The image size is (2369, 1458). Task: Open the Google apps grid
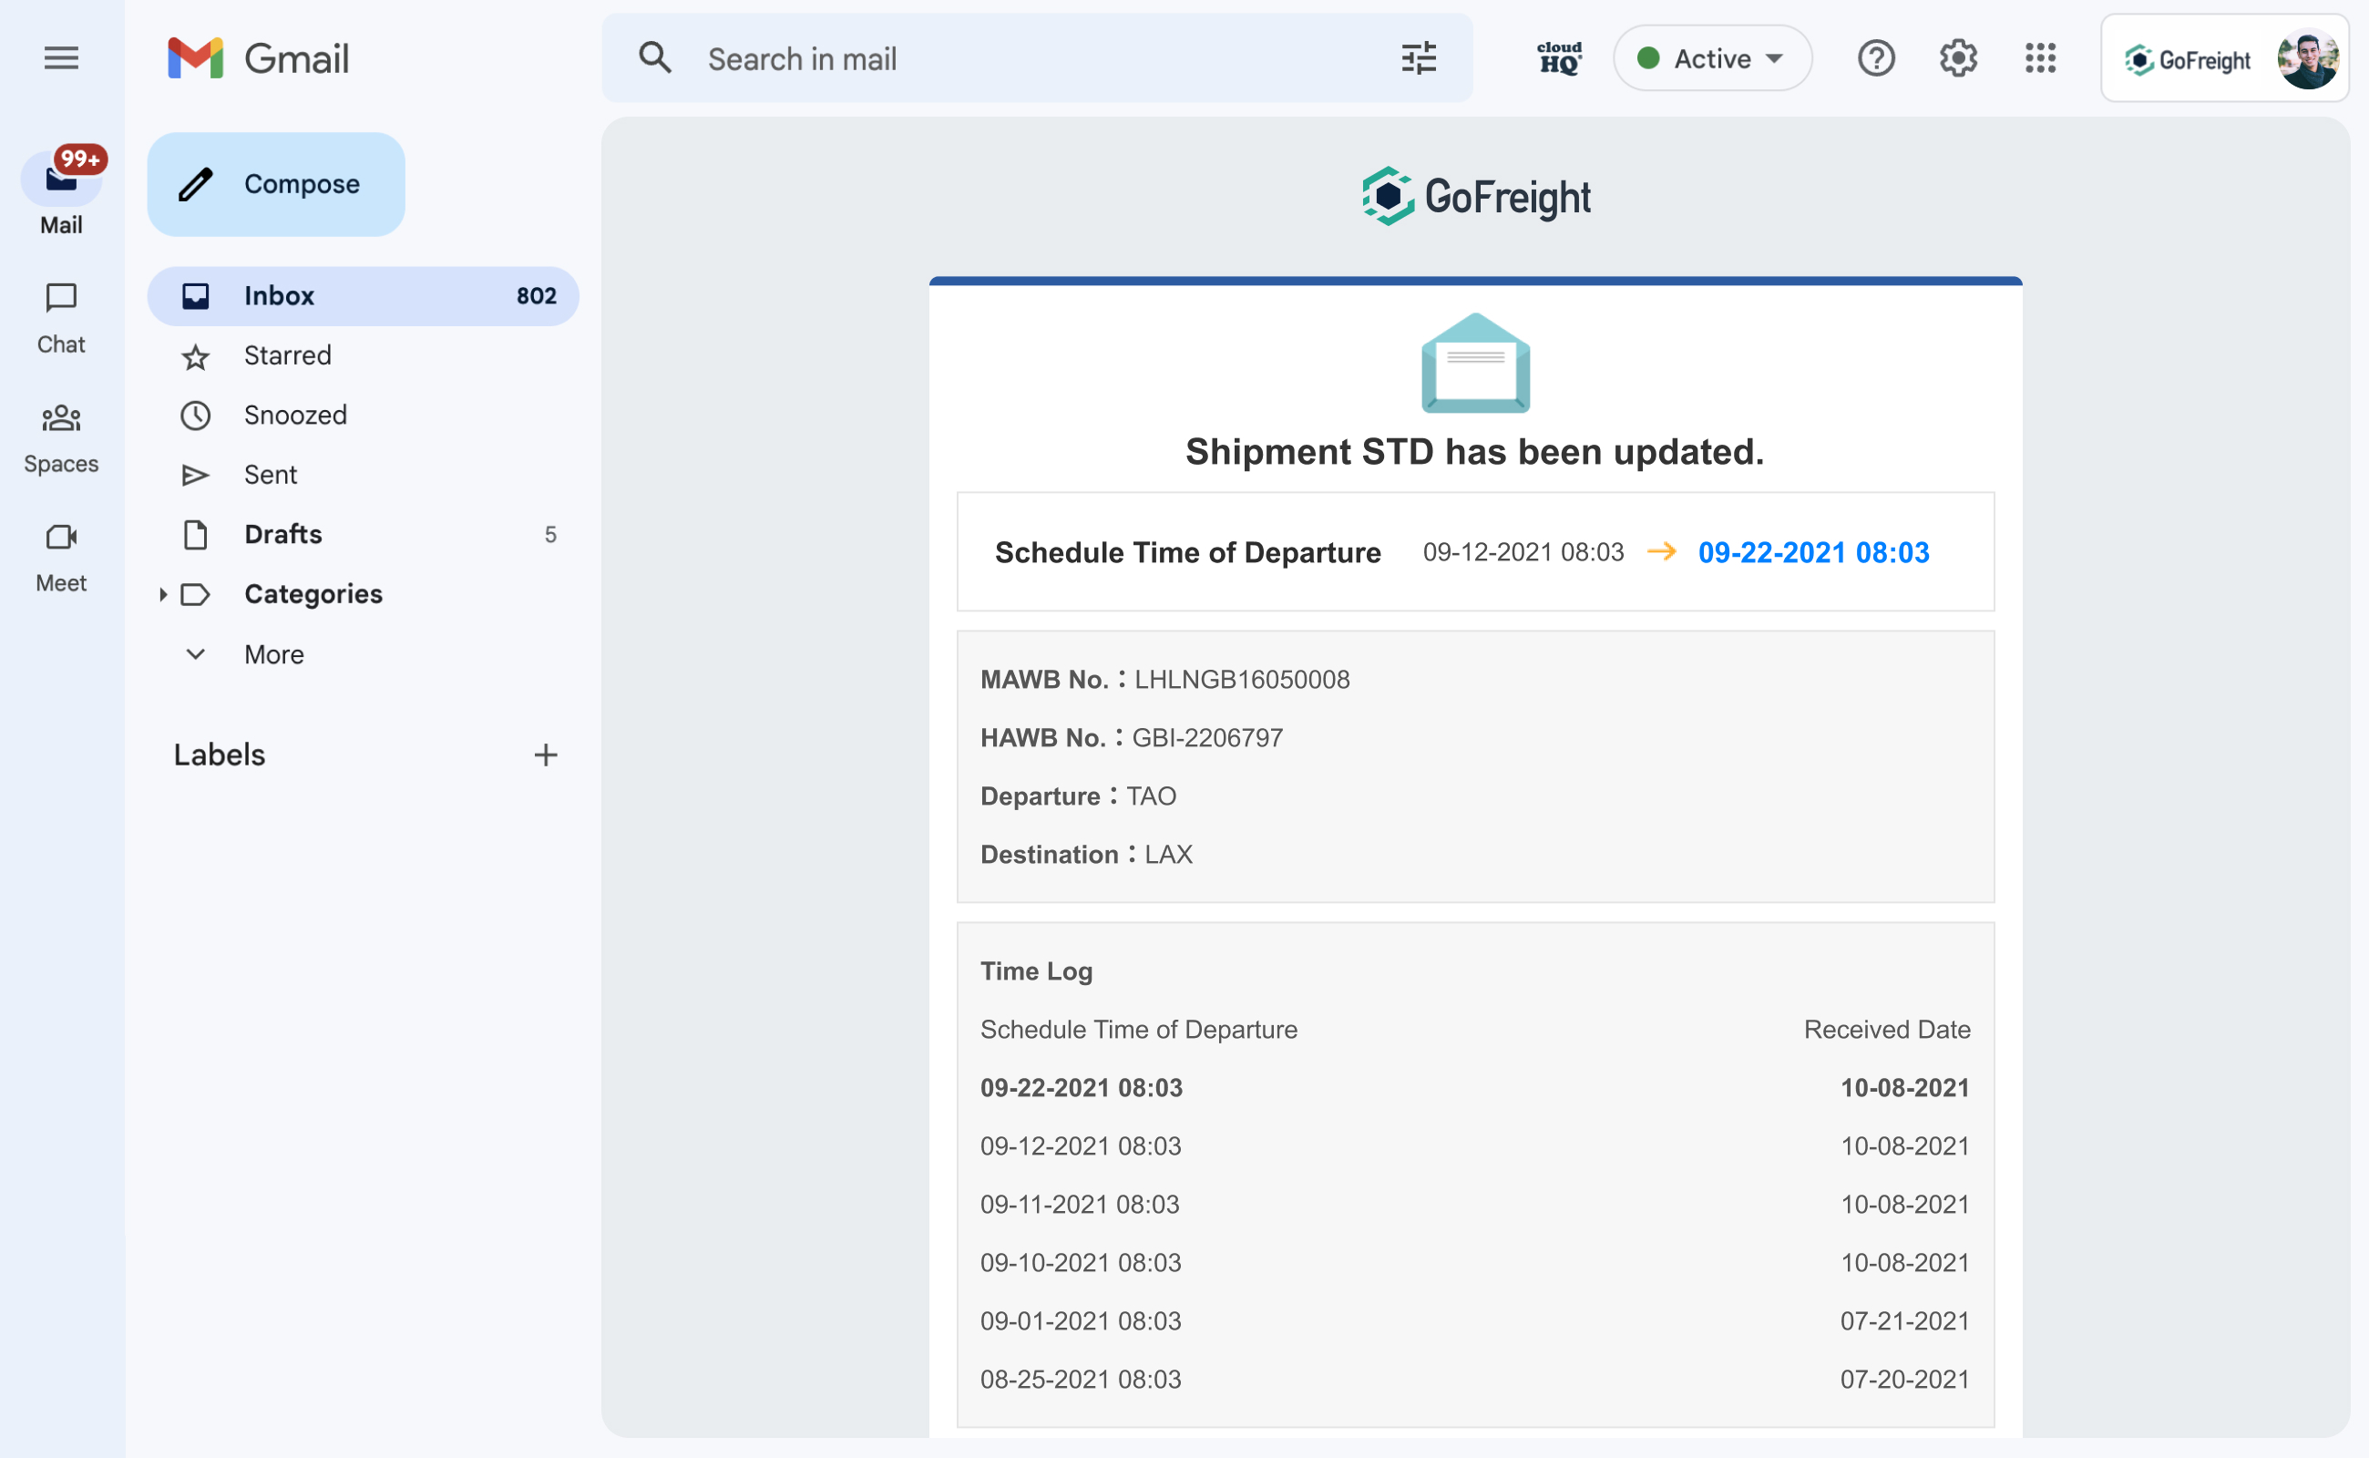point(2039,59)
